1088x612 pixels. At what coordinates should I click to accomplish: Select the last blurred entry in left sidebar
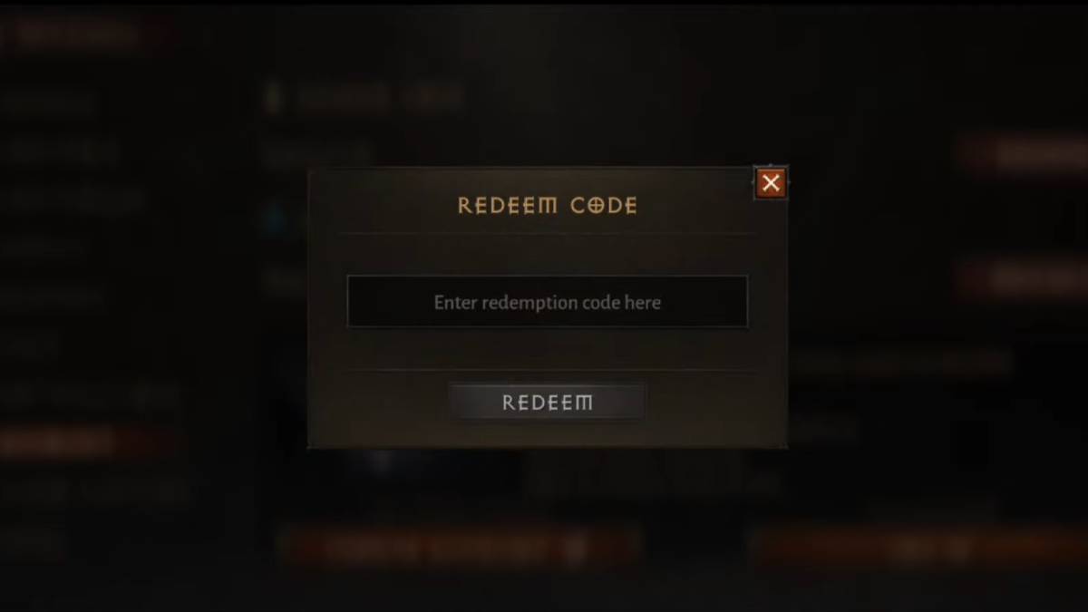[x=34, y=541]
